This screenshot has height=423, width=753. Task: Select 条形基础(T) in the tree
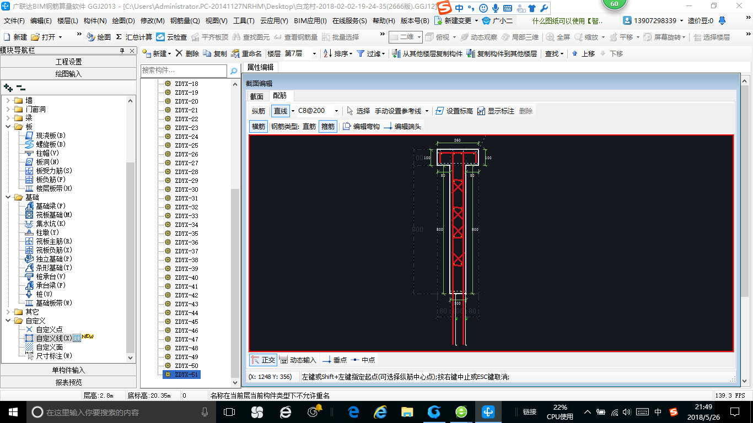tap(49, 268)
